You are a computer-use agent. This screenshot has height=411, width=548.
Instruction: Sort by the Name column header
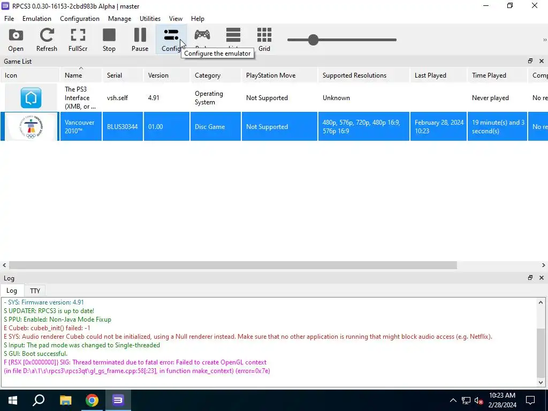click(81, 75)
